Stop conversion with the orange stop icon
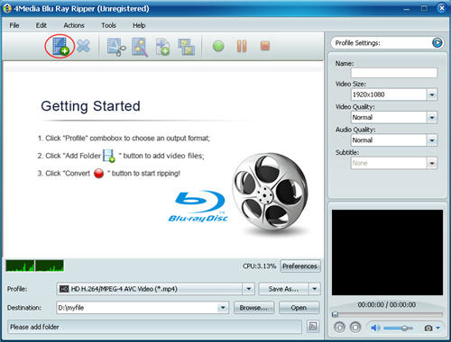The height and width of the screenshot is (342, 451). pyautogui.click(x=265, y=46)
